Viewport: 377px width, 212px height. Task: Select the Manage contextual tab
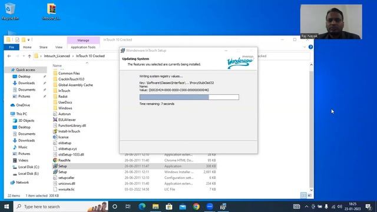pyautogui.click(x=83, y=40)
